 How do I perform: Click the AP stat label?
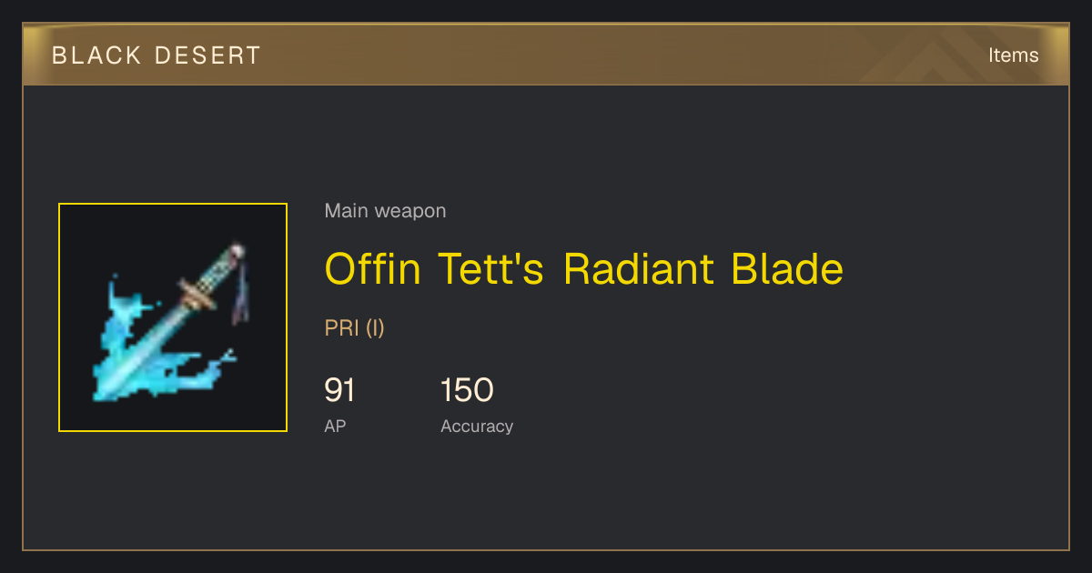click(335, 426)
